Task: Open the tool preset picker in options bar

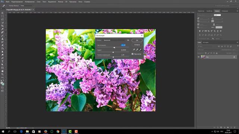Action: (x=4, y=6)
